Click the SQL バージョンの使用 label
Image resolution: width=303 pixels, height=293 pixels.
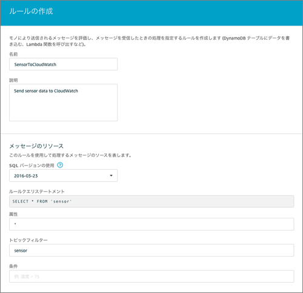(x=32, y=166)
